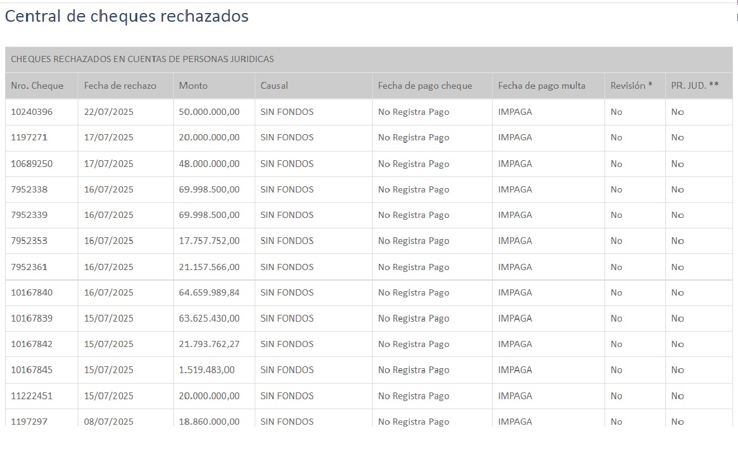Click PR. JUD. 'No' for cheque 10167840

[677, 292]
